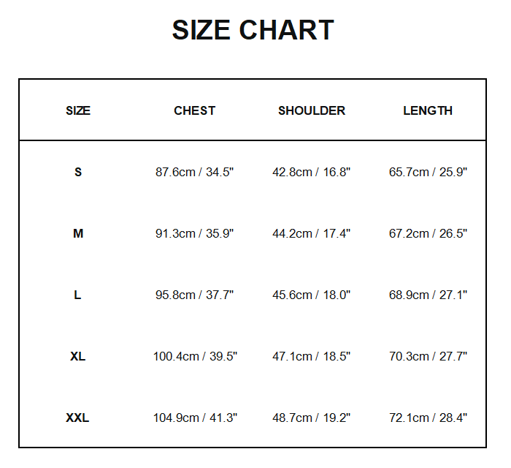Screen dimensions: 511x468
Task: Click the LENGTH column header
Action: [x=428, y=111]
